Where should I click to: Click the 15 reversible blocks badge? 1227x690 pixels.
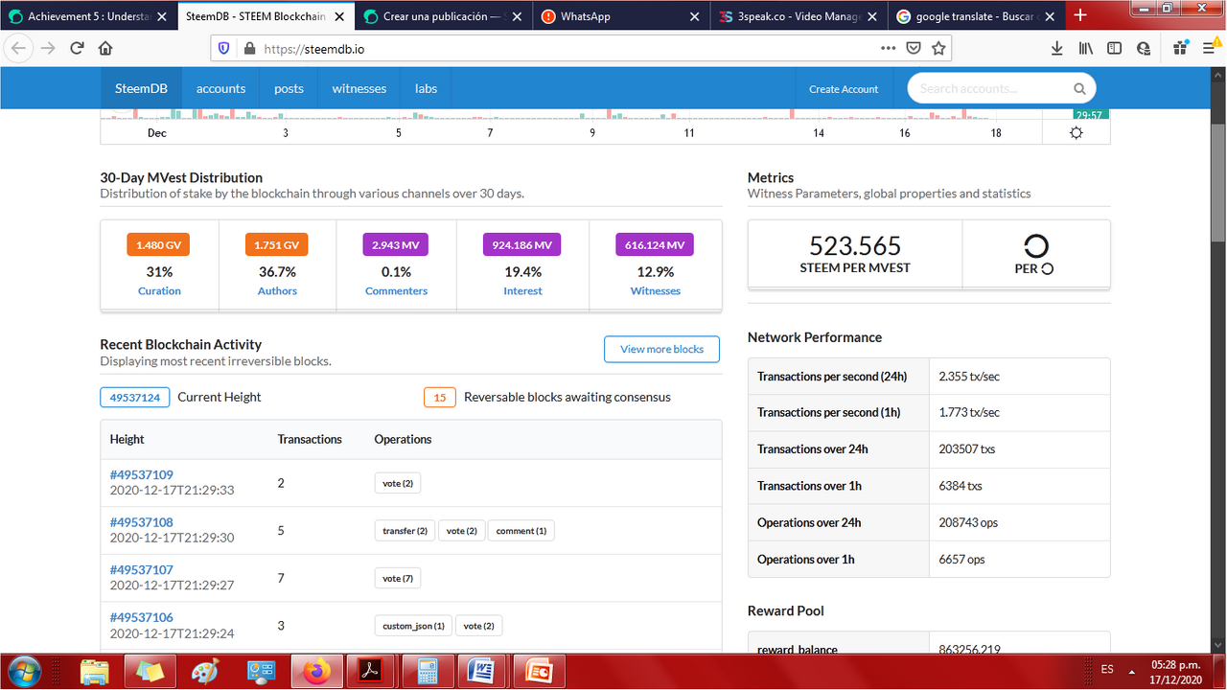[x=440, y=397]
